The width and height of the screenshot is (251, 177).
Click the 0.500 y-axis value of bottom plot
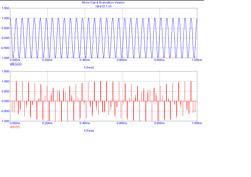click(5, 92)
